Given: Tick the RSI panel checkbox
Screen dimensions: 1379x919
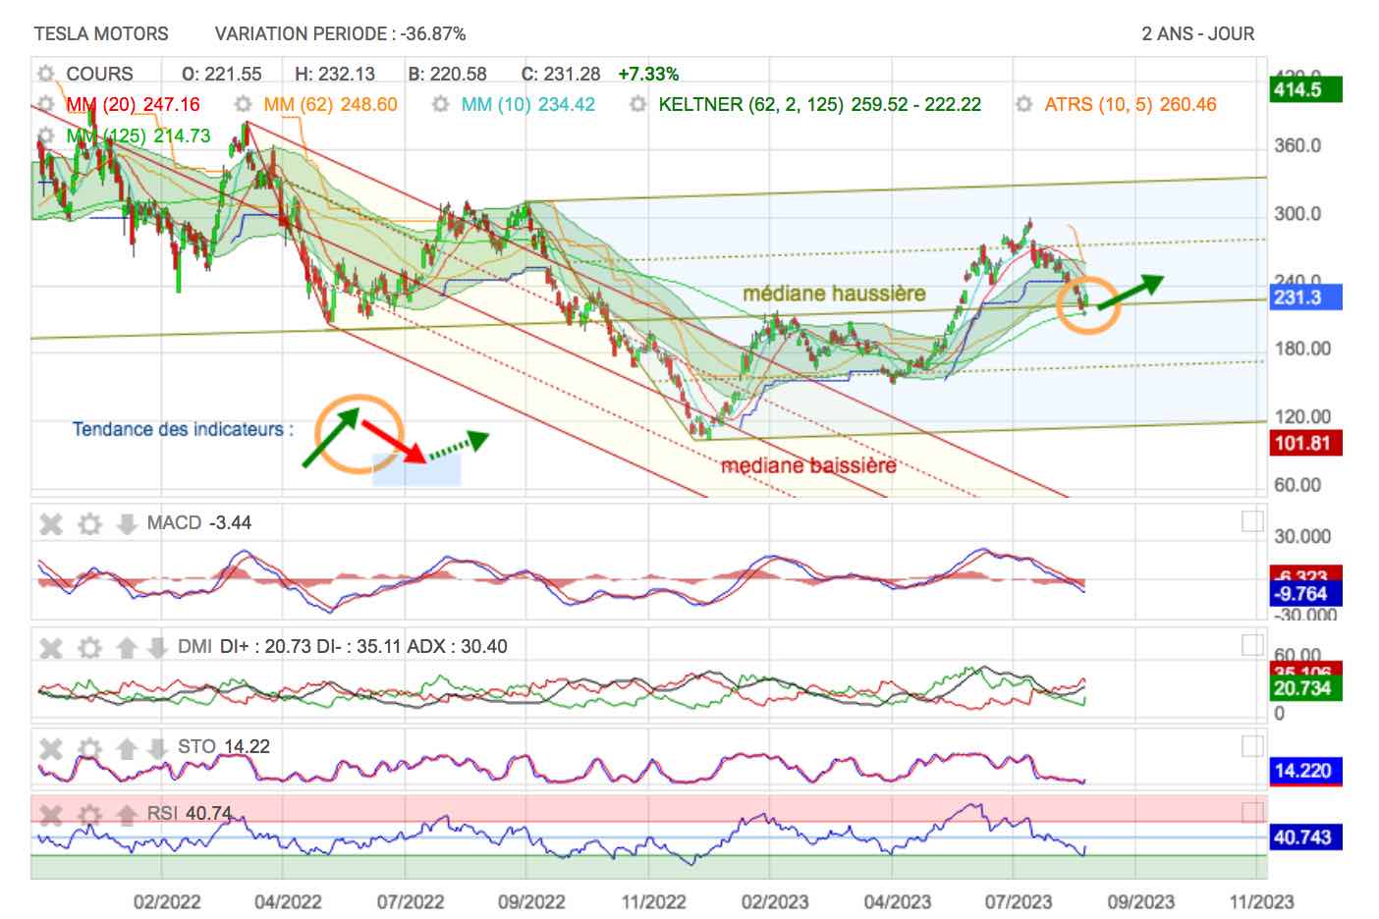Looking at the screenshot, I should point(1252,812).
